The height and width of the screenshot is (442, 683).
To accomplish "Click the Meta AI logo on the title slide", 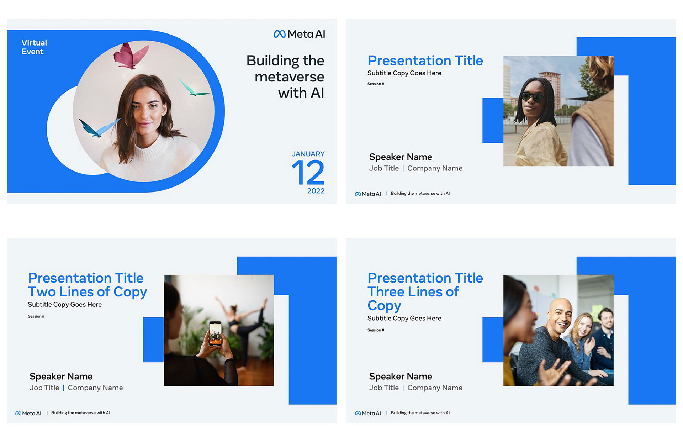I will point(299,34).
